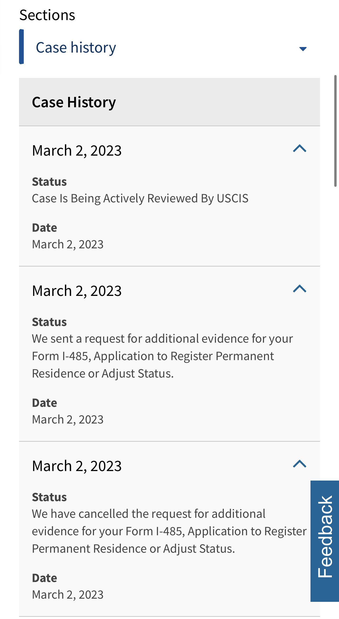Click the page's vertical scrollbar
This screenshot has width=339, height=619.
pyautogui.click(x=335, y=131)
